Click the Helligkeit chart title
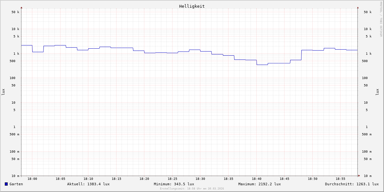The image size is (384, 192). click(192, 6)
